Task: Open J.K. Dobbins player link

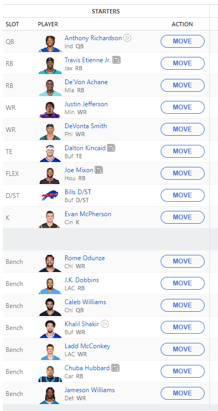Action: pos(81,280)
